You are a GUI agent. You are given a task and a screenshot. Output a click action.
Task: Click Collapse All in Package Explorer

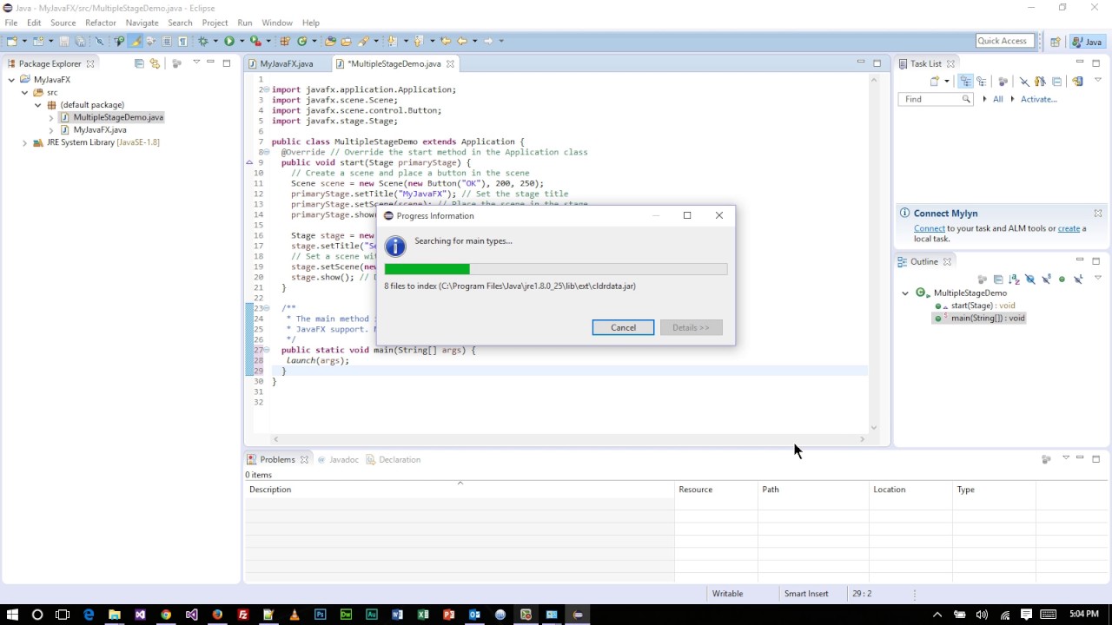139,63
